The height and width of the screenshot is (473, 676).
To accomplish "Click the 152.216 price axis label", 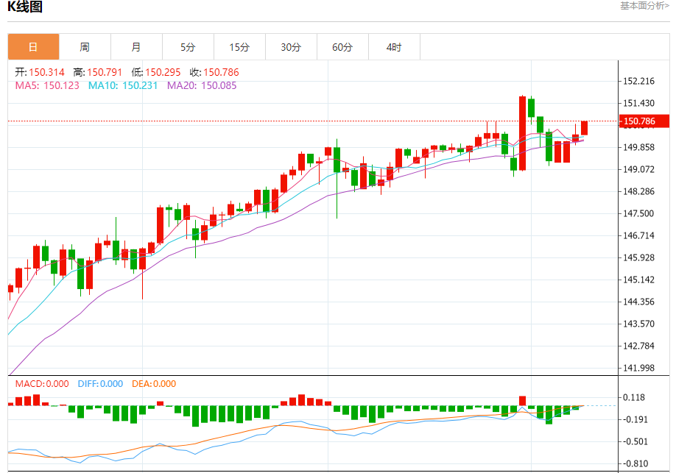I will pos(639,81).
